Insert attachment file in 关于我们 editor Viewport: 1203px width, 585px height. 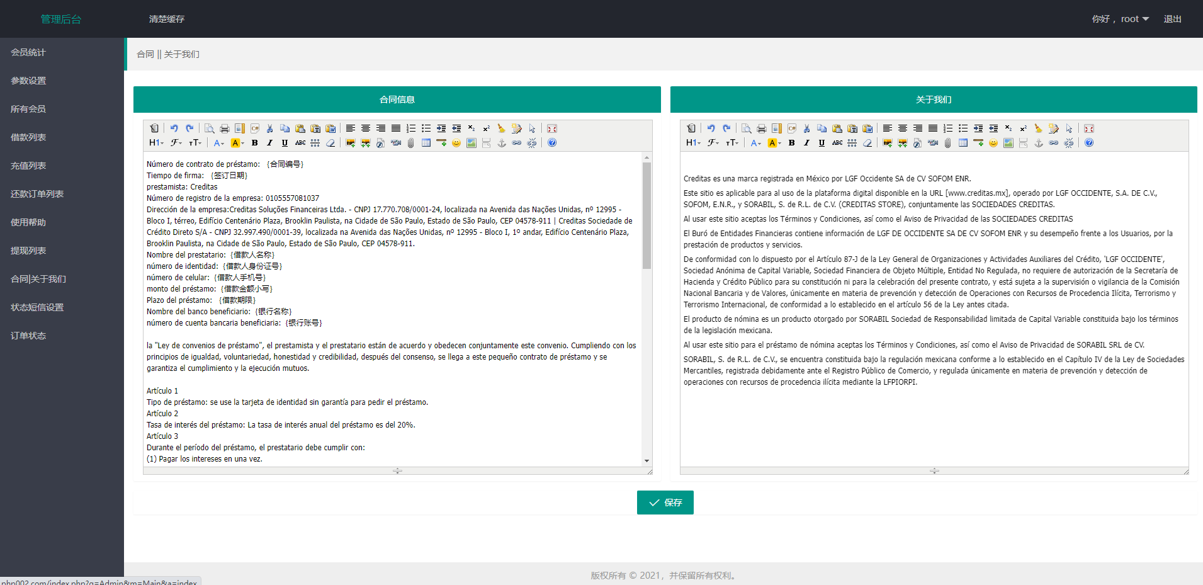click(x=947, y=143)
